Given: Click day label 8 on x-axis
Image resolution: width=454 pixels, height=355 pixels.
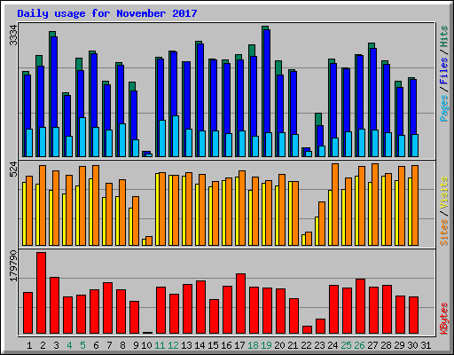Looking at the screenshot, I should click(x=122, y=345).
